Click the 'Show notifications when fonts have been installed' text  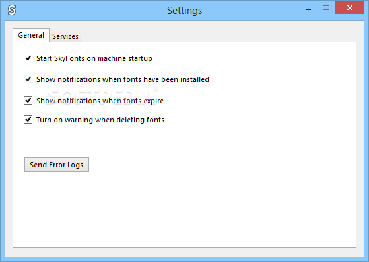[123, 79]
